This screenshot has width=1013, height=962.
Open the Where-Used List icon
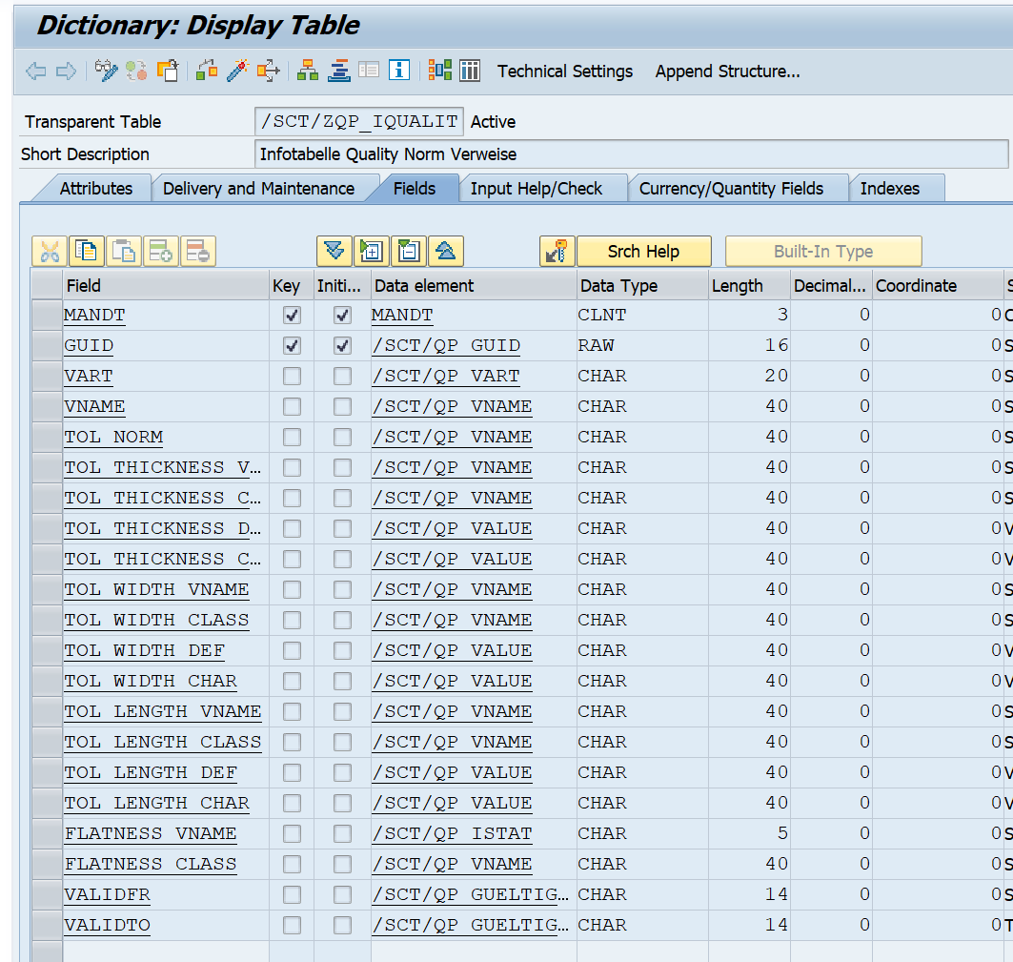tap(269, 71)
